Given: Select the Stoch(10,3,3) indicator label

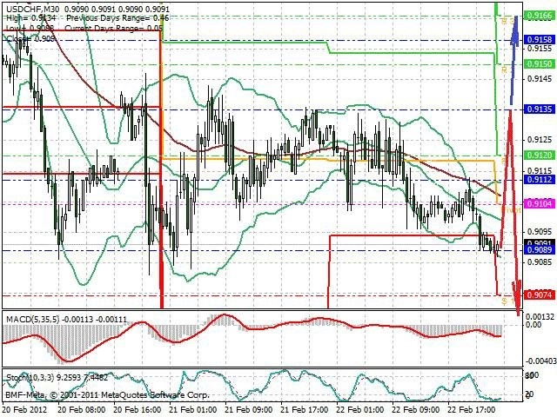Looking at the screenshot, I should click(30, 378).
